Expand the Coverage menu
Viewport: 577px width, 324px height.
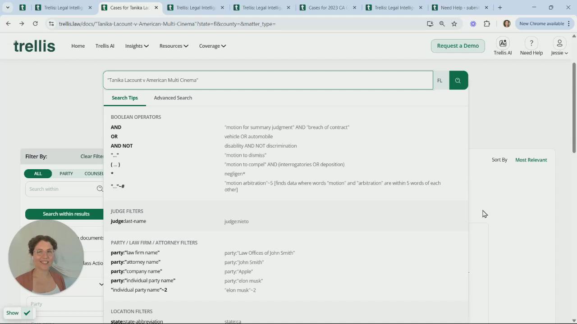coord(212,46)
